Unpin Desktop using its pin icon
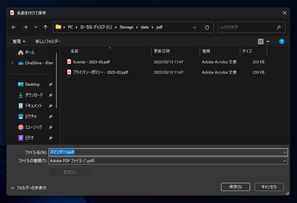297x203 pixels. [51, 84]
